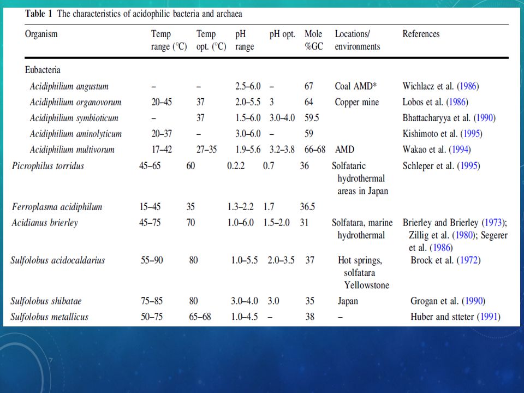Select the '0.2.2' pH range value

point(236,166)
